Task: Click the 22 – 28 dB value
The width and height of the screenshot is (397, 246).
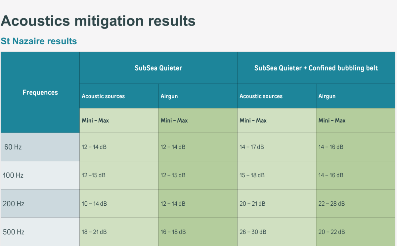Action: click(331, 204)
